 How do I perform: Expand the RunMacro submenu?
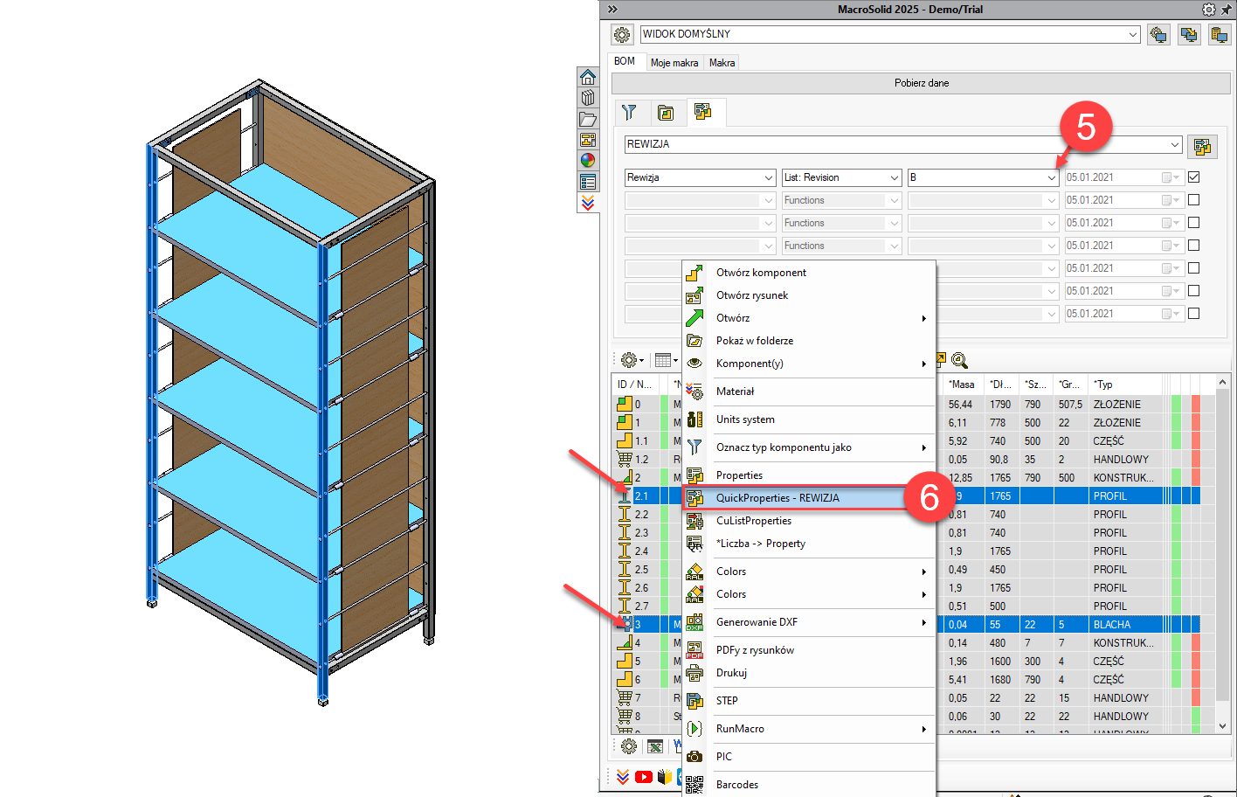pyautogui.click(x=809, y=729)
